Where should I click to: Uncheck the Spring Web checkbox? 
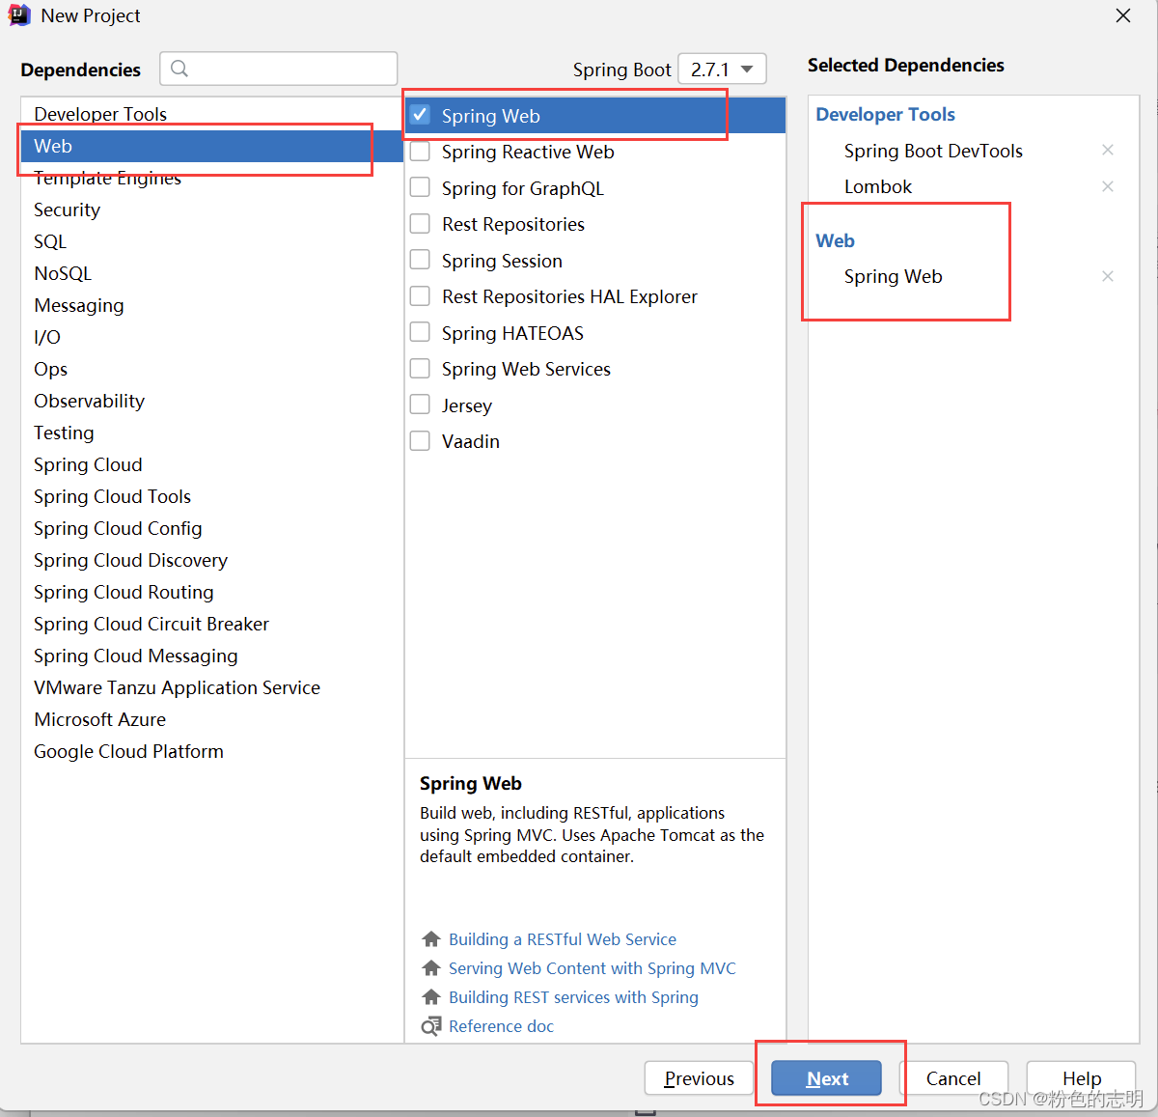click(420, 115)
